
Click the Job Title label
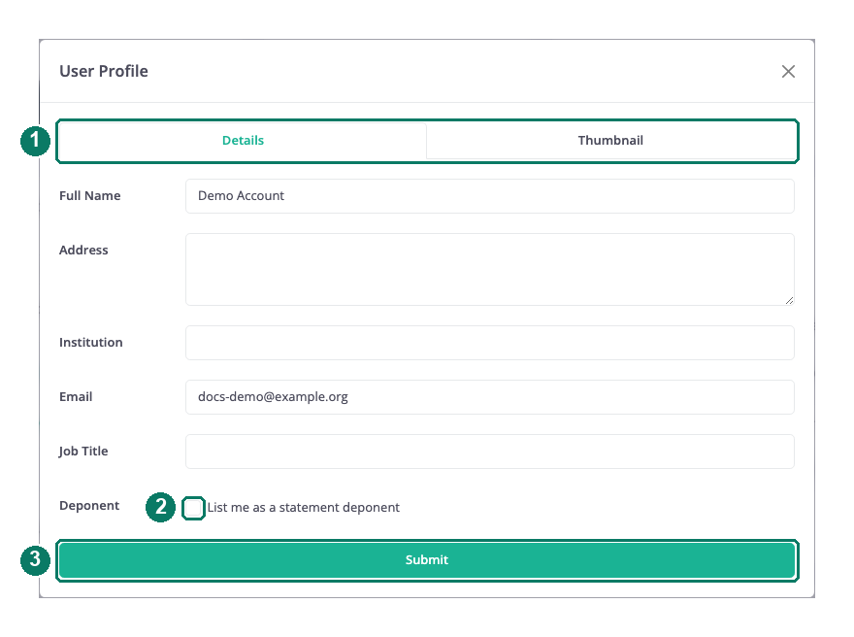coord(83,452)
